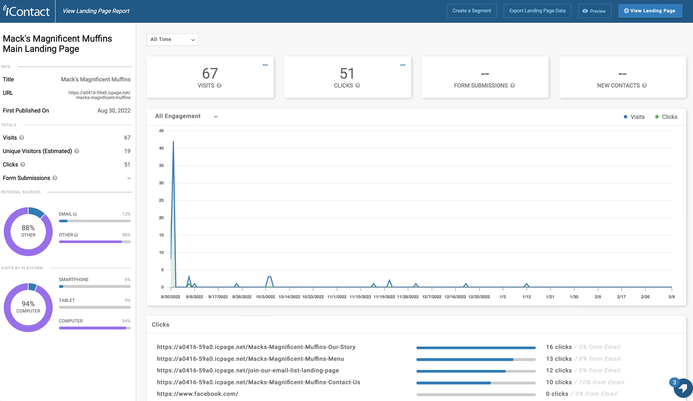Click the 51 CLICKS summary card
The image size is (693, 401).
click(x=347, y=77)
